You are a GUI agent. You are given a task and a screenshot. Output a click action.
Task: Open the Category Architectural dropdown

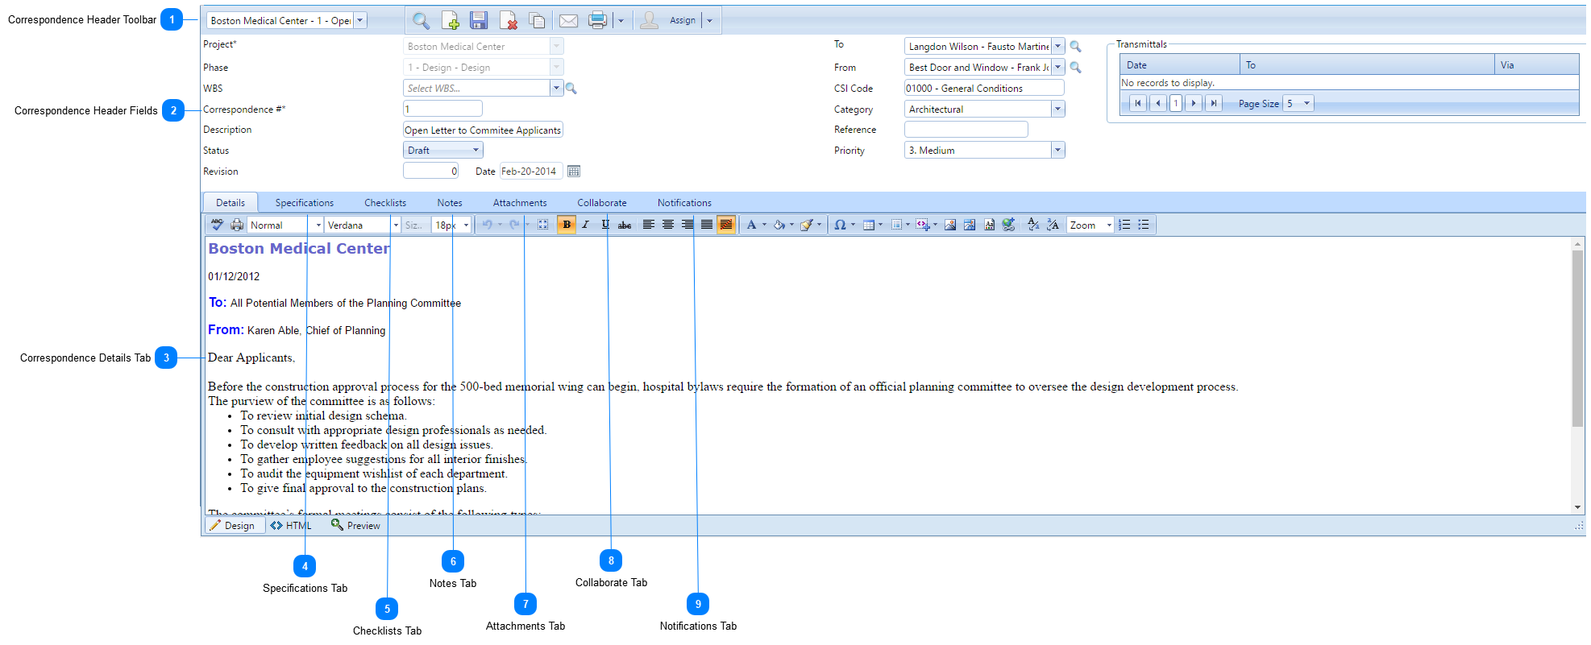pos(1058,109)
